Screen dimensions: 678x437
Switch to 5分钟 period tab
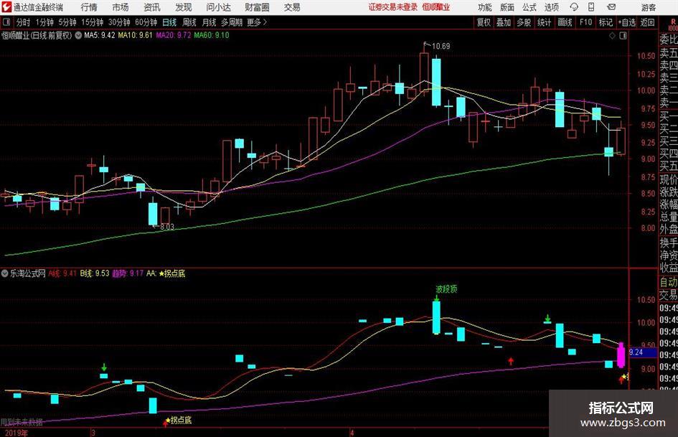click(67, 22)
